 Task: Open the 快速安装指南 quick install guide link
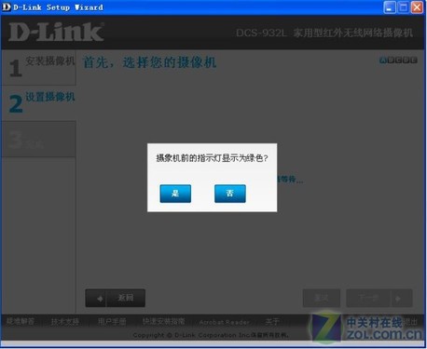(x=163, y=321)
